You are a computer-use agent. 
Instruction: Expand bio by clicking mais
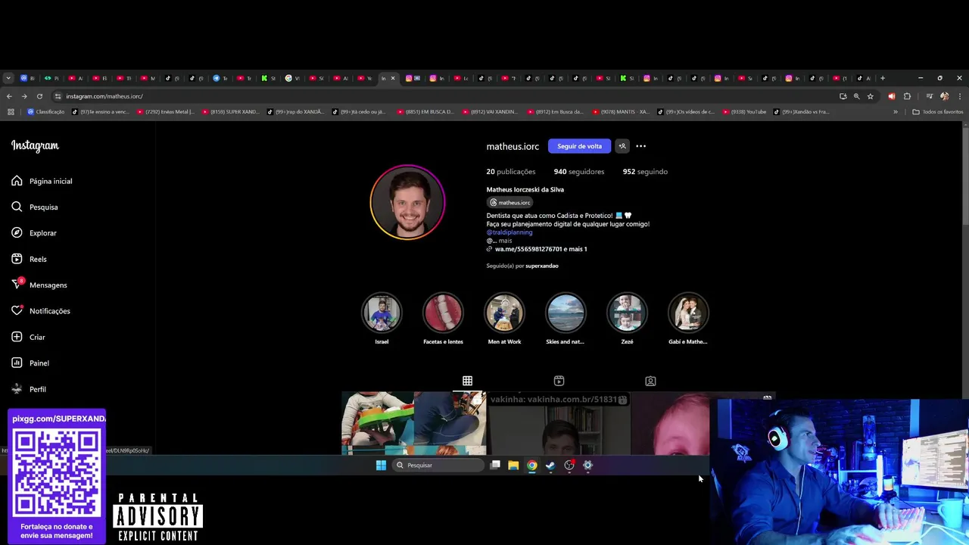click(505, 241)
